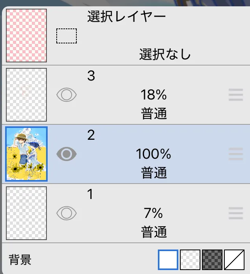Click the reorder handle of layer 1
The height and width of the screenshot is (274, 250).
point(235,213)
